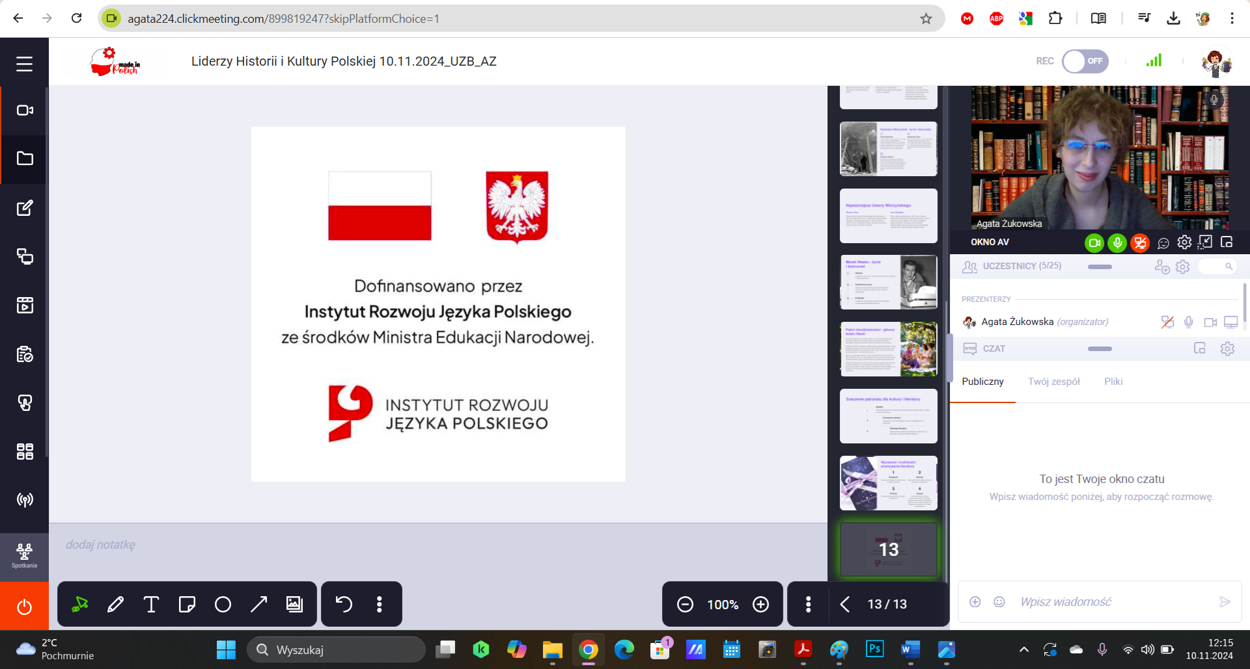Detach the AV window pop-out icon

[x=1227, y=242]
